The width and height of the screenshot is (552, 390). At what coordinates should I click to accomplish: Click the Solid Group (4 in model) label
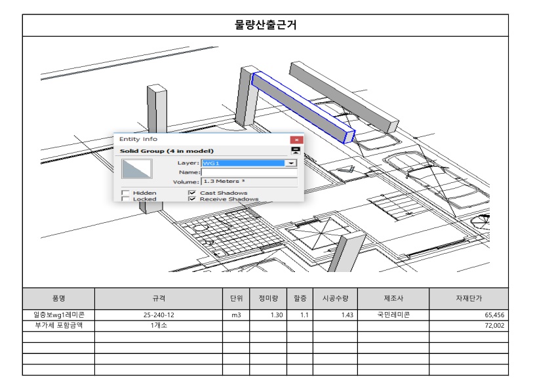167,151
